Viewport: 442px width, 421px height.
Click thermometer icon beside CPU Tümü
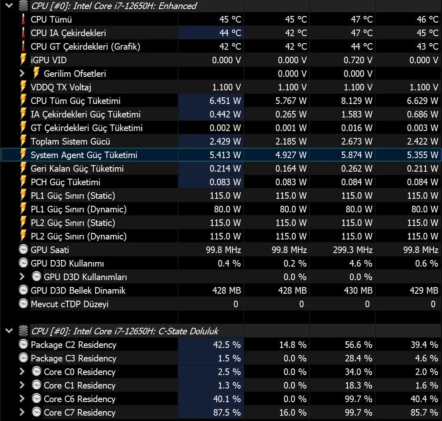point(23,19)
